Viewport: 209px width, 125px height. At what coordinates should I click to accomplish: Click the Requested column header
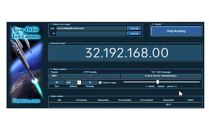click(168, 100)
